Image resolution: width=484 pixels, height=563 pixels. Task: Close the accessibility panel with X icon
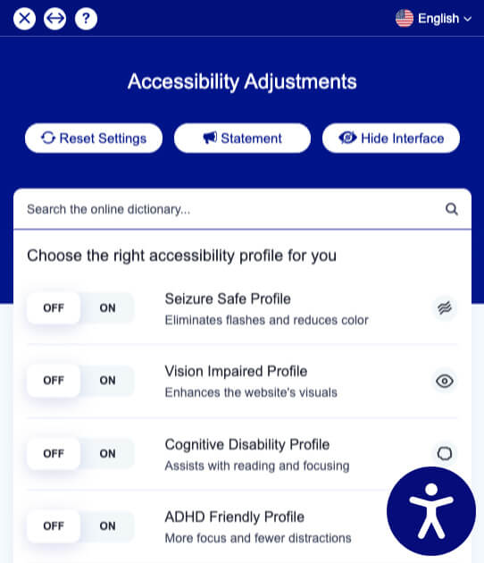tap(24, 18)
